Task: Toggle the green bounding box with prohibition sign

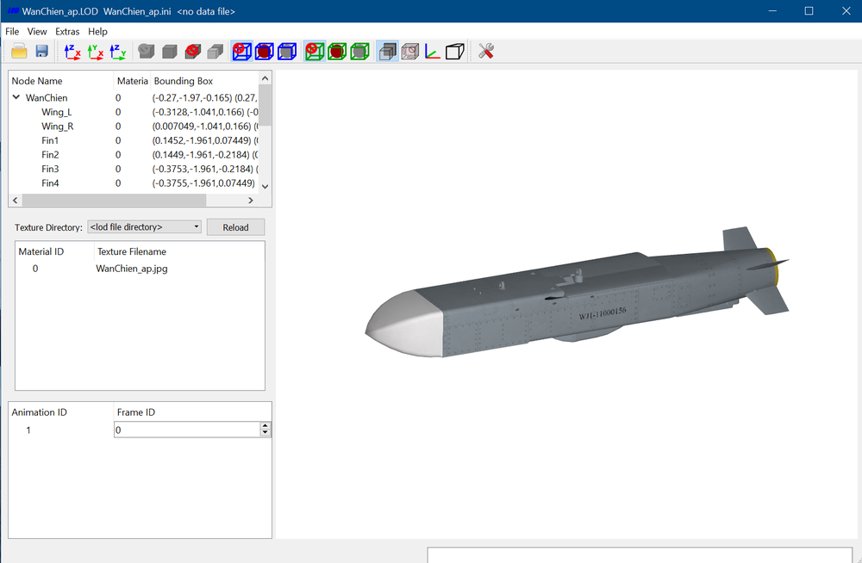Action: point(315,52)
